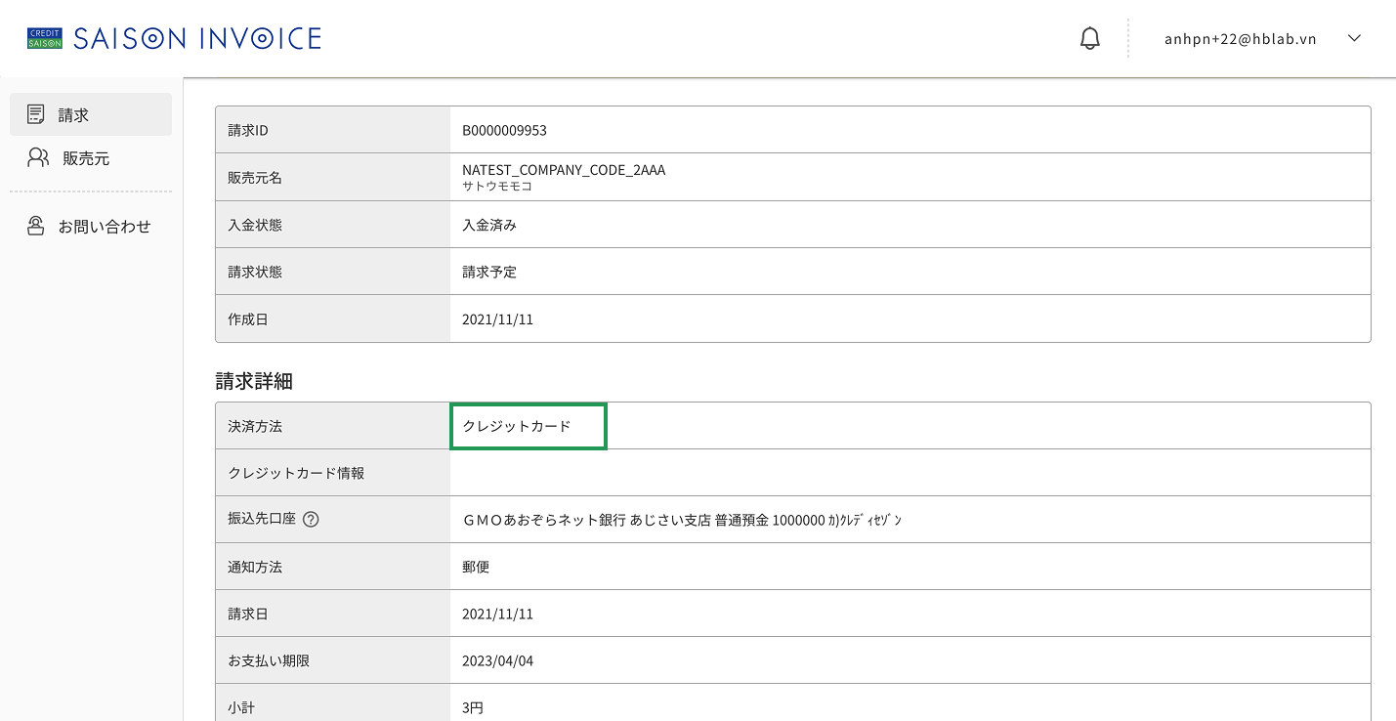Image resolution: width=1396 pixels, height=721 pixels.
Task: Click the サトウモモコ kana name
Action: coord(497,186)
